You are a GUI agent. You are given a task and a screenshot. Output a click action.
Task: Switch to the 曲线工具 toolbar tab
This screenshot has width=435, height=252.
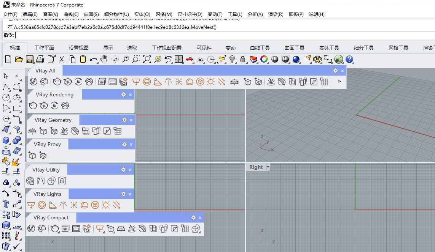point(260,48)
